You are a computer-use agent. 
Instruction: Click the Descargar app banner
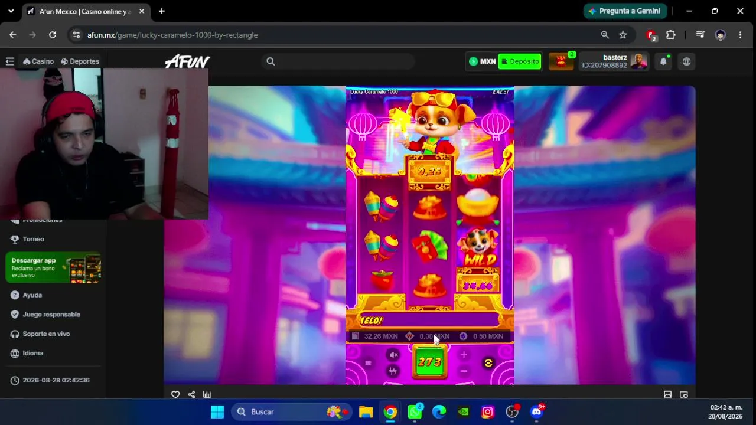tap(53, 268)
